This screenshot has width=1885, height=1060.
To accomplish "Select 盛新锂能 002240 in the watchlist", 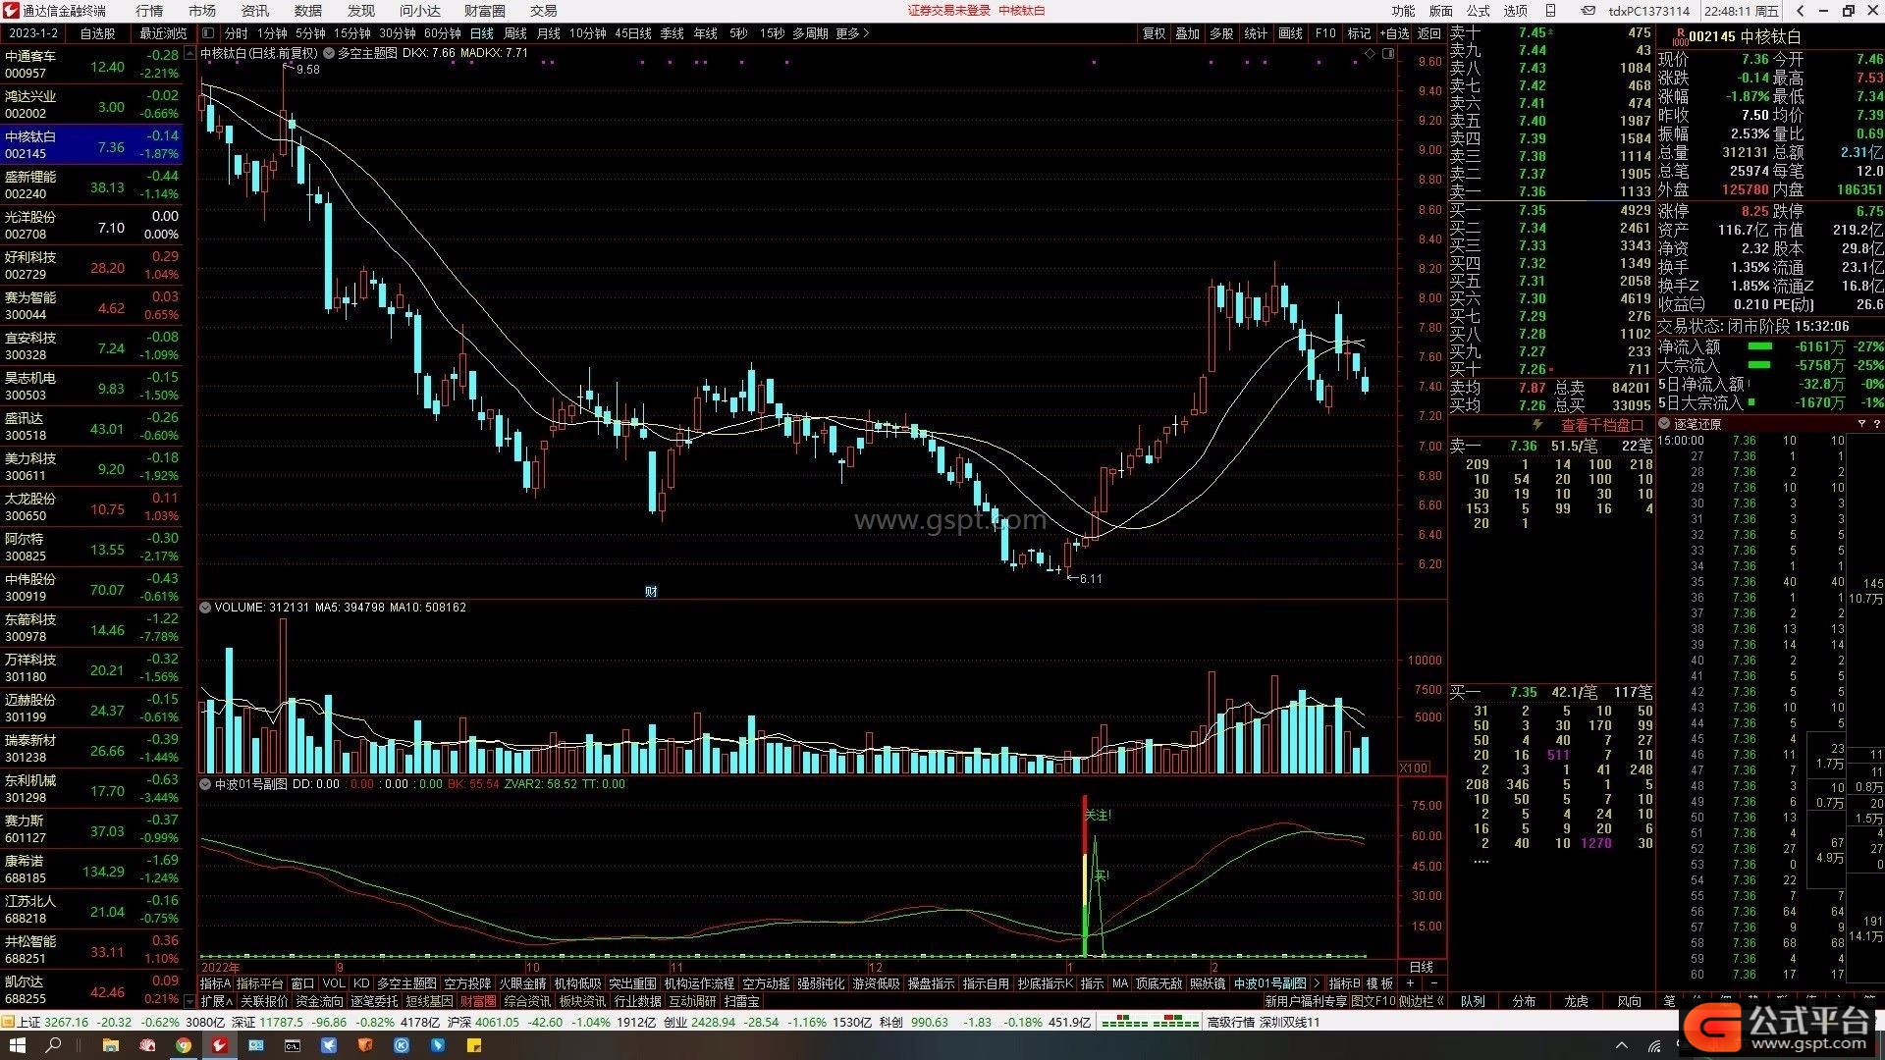I will pos(91,185).
